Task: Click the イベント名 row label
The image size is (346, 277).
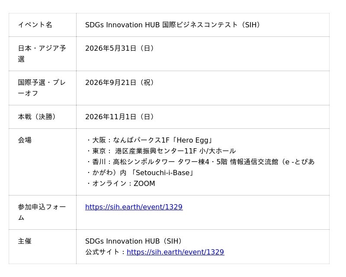Action: [35, 25]
